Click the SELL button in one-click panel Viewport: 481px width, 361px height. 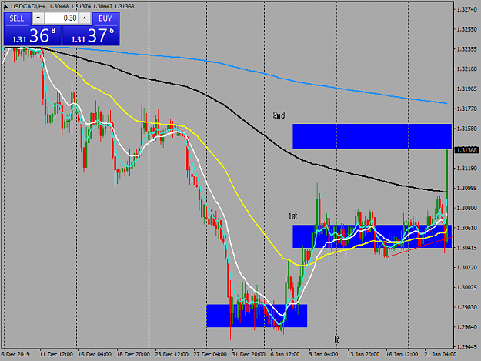click(17, 18)
